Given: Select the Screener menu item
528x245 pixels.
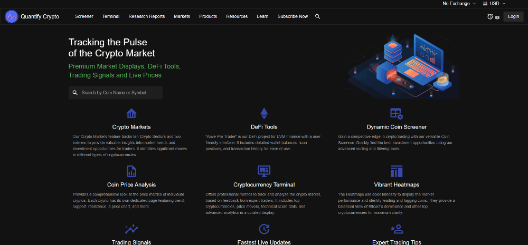Looking at the screenshot, I should pyautogui.click(x=84, y=16).
